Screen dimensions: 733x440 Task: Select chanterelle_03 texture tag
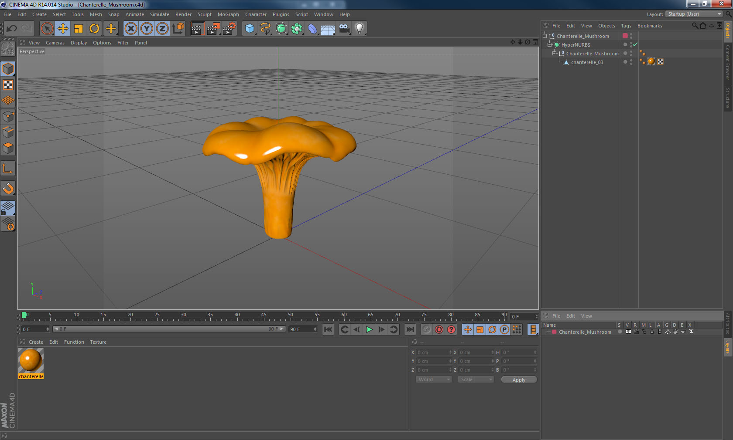point(651,61)
